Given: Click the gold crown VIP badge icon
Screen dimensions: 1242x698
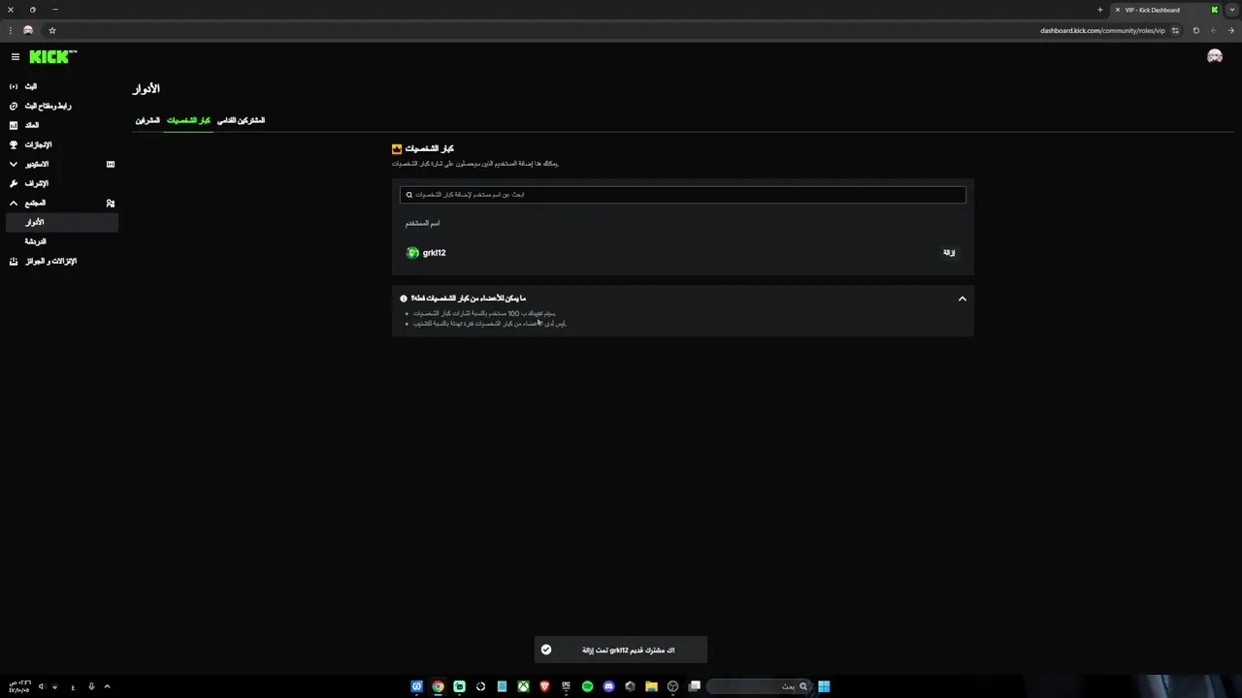Looking at the screenshot, I should tap(397, 148).
